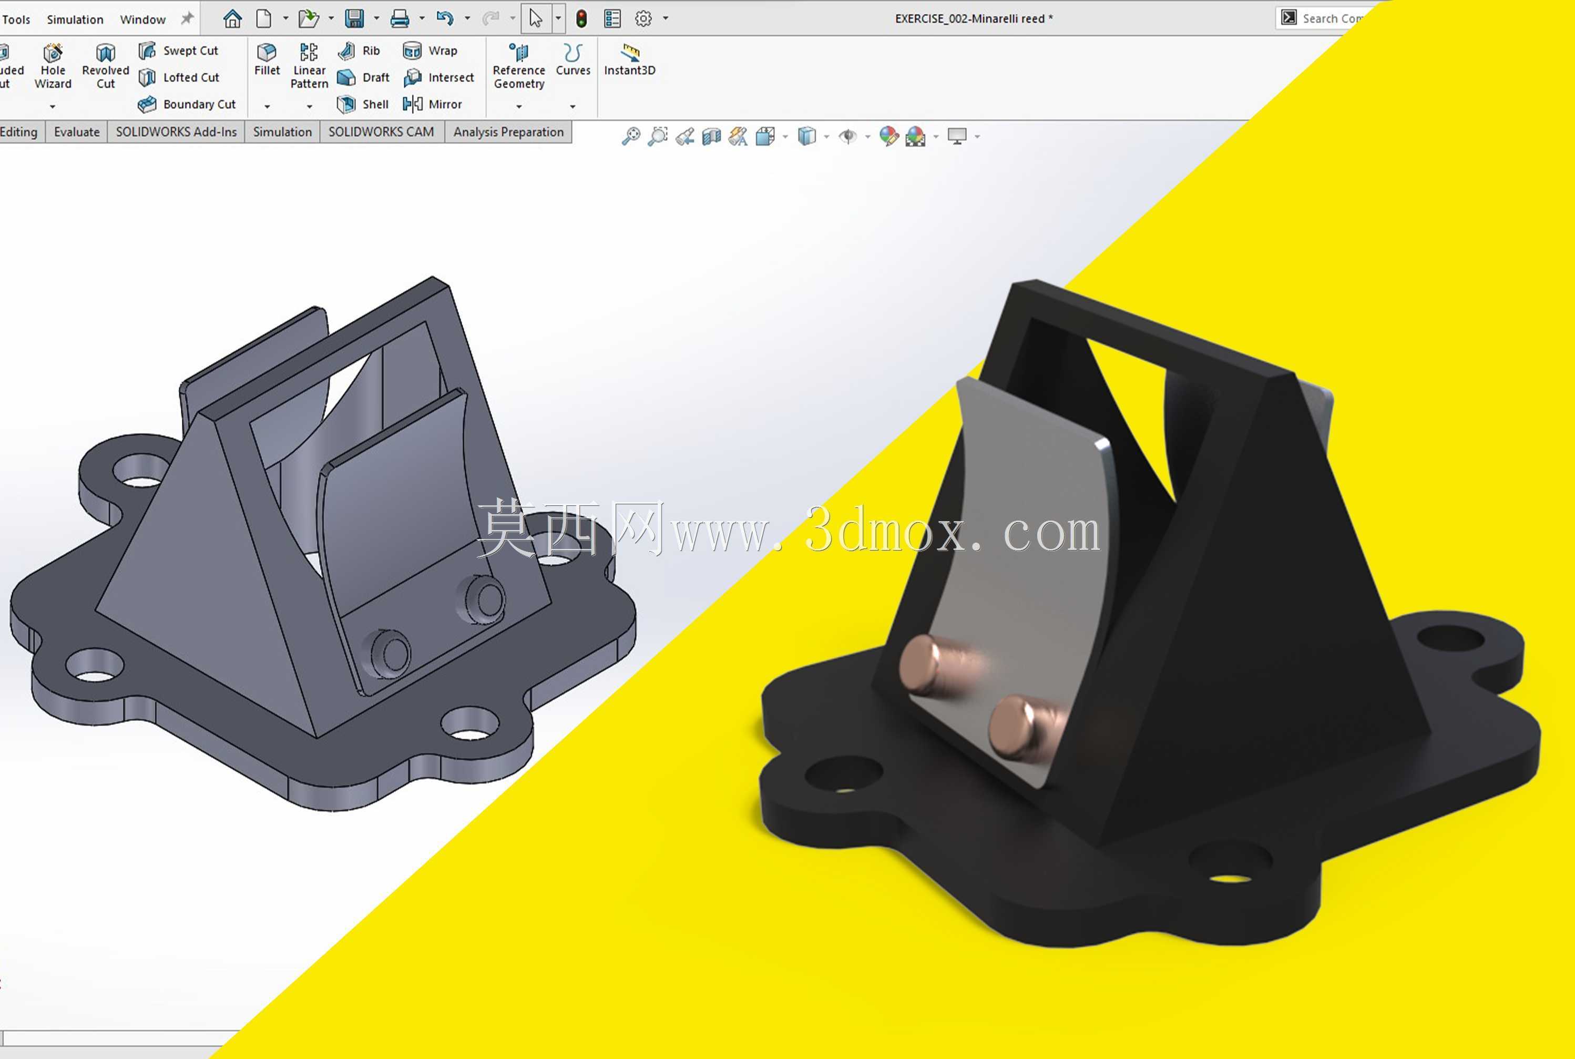Select the Draft tool
Viewport: 1575px width, 1059px height.
coord(363,78)
